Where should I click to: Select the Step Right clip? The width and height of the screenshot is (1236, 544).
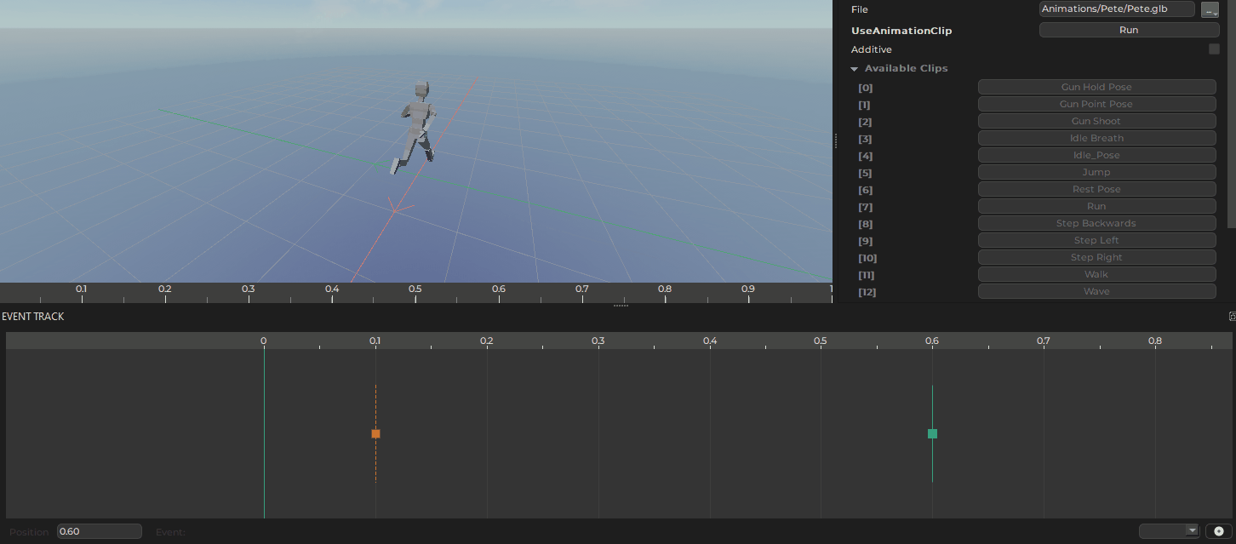pos(1096,257)
